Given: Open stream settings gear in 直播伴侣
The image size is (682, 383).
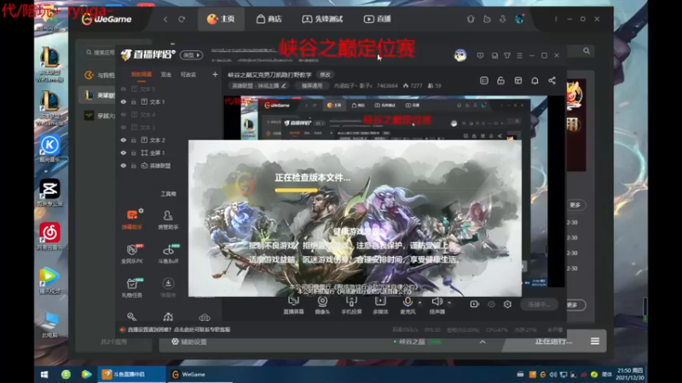Looking at the screenshot, I should [x=507, y=305].
